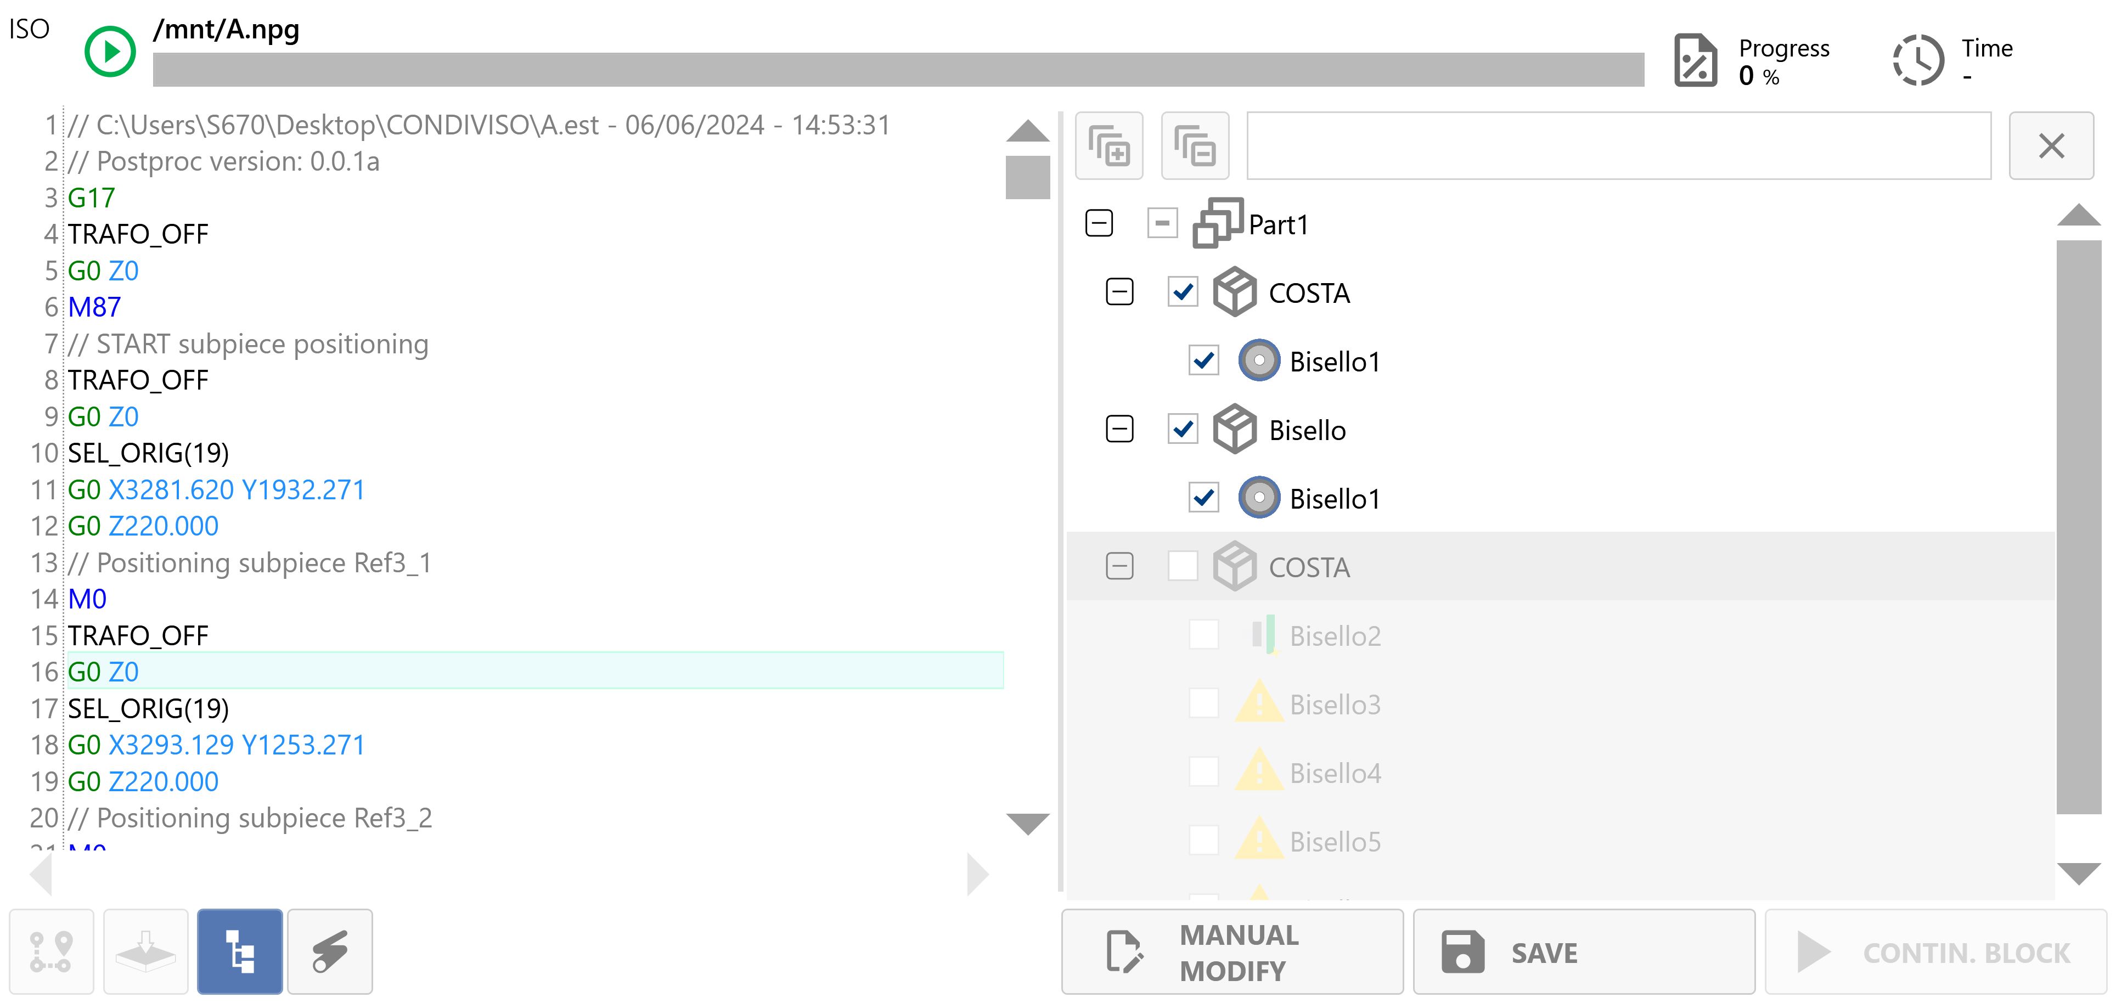Click the program progress bar
Image resolution: width=2116 pixels, height=1003 pixels.
pyautogui.click(x=898, y=70)
